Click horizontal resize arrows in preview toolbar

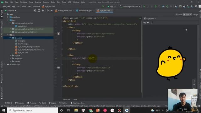[148, 23]
